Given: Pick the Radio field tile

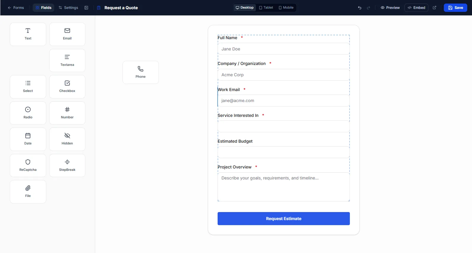Looking at the screenshot, I should pyautogui.click(x=28, y=113).
